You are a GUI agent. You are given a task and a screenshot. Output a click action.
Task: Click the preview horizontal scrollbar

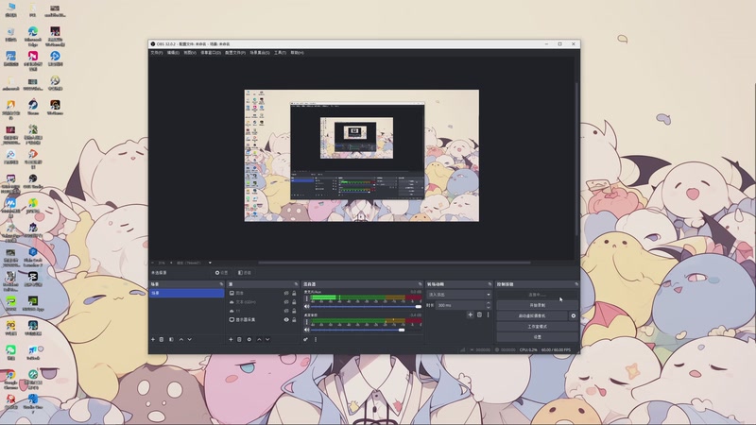394,263
